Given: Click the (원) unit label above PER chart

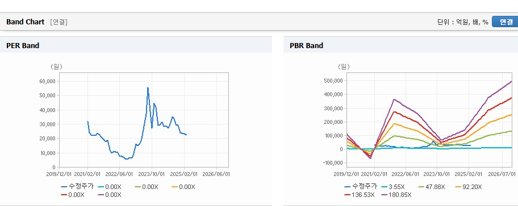Looking at the screenshot, I should [x=56, y=66].
